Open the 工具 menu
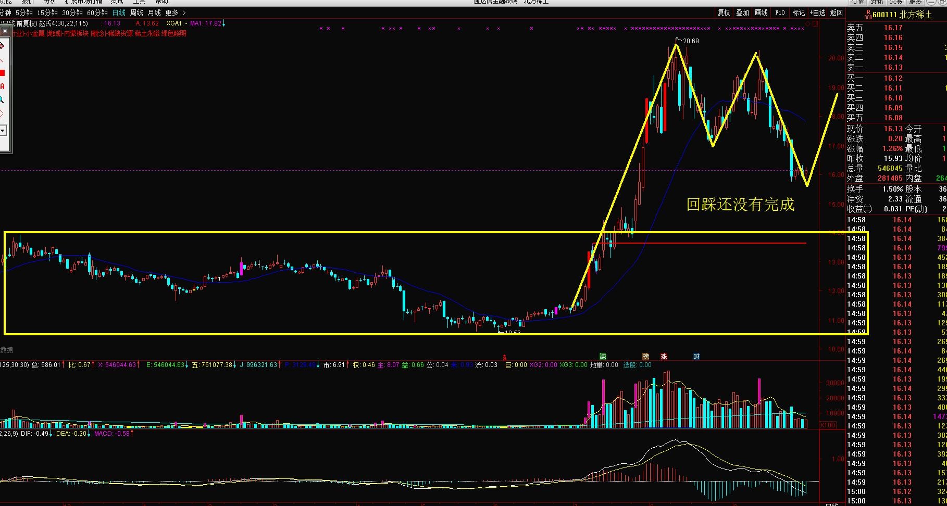The height and width of the screenshot is (506, 947). (x=139, y=2)
